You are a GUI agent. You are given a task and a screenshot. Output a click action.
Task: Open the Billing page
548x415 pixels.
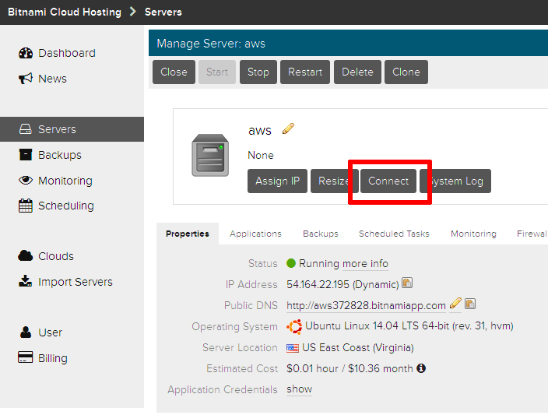pos(53,358)
